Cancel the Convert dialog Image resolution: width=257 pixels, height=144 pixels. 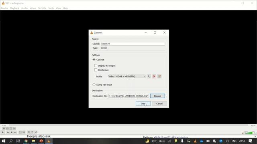click(x=159, y=104)
